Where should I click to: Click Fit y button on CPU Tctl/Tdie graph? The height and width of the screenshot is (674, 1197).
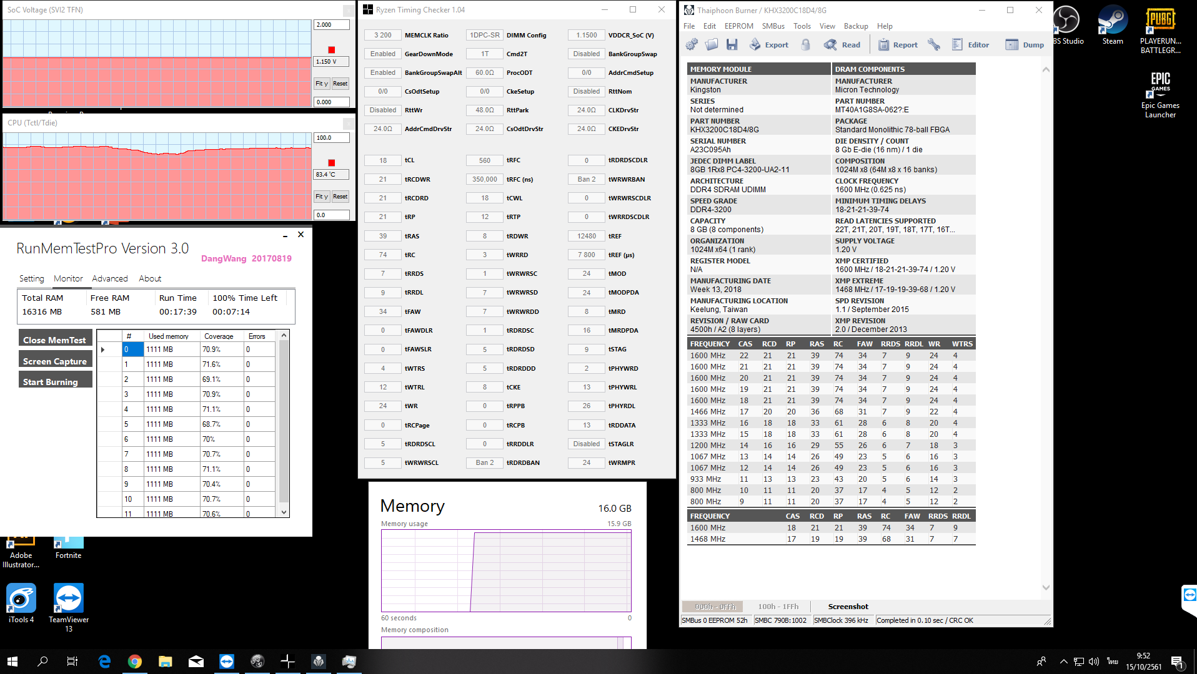[x=321, y=197]
